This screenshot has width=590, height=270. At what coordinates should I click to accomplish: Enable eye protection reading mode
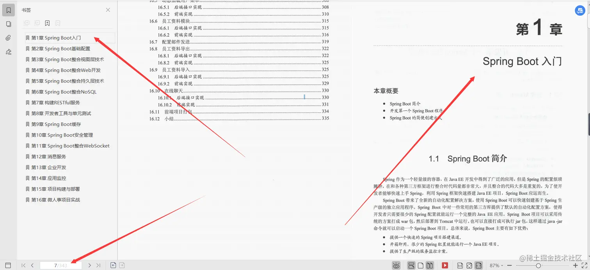coord(396,265)
